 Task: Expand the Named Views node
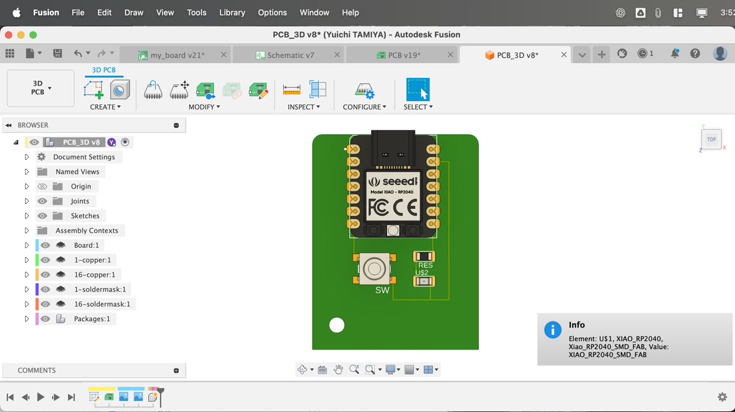[26, 171]
